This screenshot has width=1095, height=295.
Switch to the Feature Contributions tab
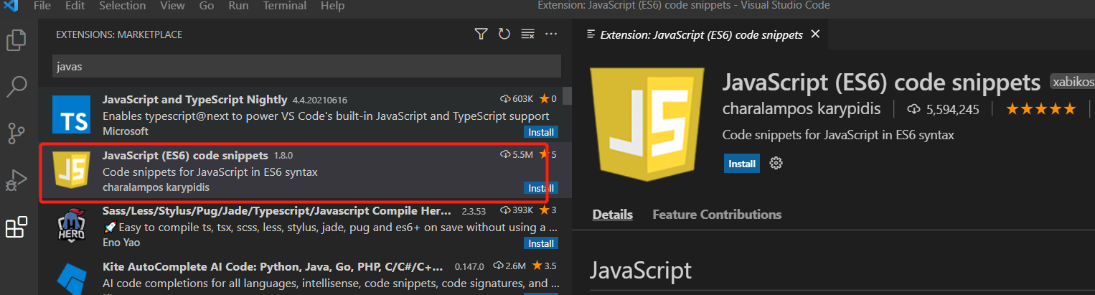click(x=716, y=215)
